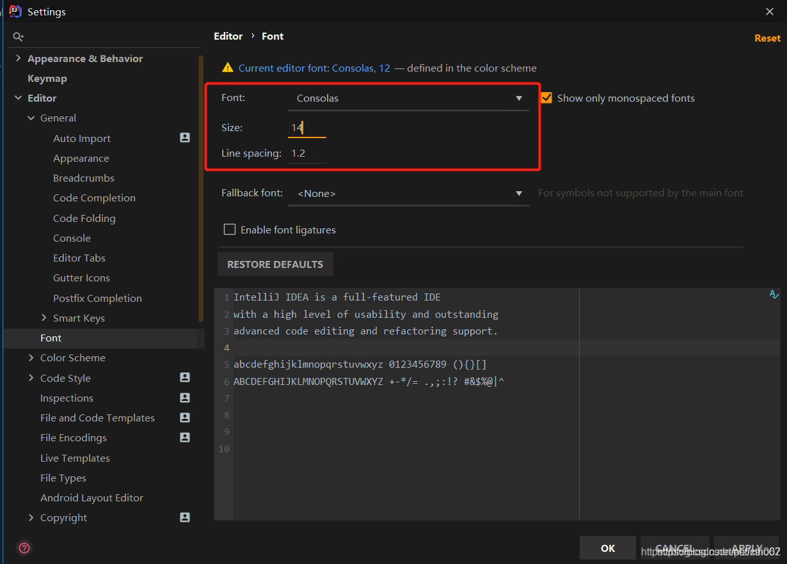The height and width of the screenshot is (564, 787).
Task: Enable font ligatures checkbox
Action: click(229, 230)
